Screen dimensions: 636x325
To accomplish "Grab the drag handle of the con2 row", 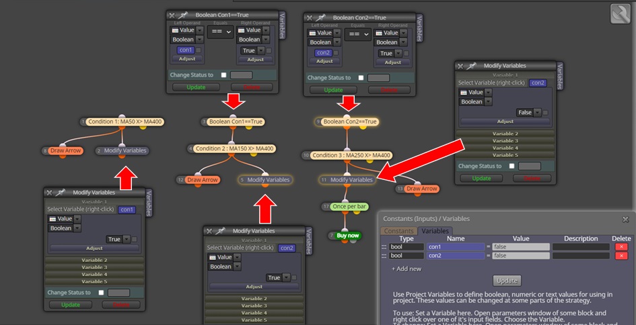I will (384, 256).
